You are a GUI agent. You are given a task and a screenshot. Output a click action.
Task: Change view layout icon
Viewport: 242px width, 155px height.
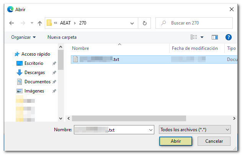coord(194,37)
